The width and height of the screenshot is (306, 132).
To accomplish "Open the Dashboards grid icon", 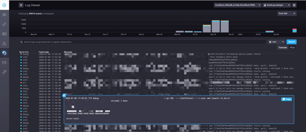I will (4, 34).
